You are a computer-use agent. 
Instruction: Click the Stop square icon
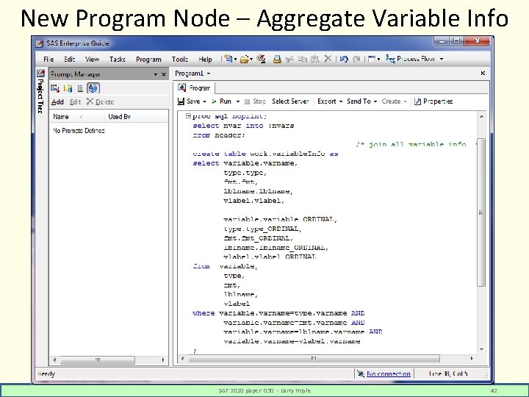[247, 101]
